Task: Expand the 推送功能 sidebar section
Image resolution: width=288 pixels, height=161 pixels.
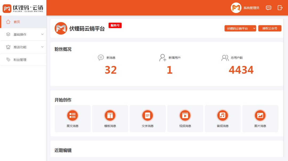Action: 23,47
